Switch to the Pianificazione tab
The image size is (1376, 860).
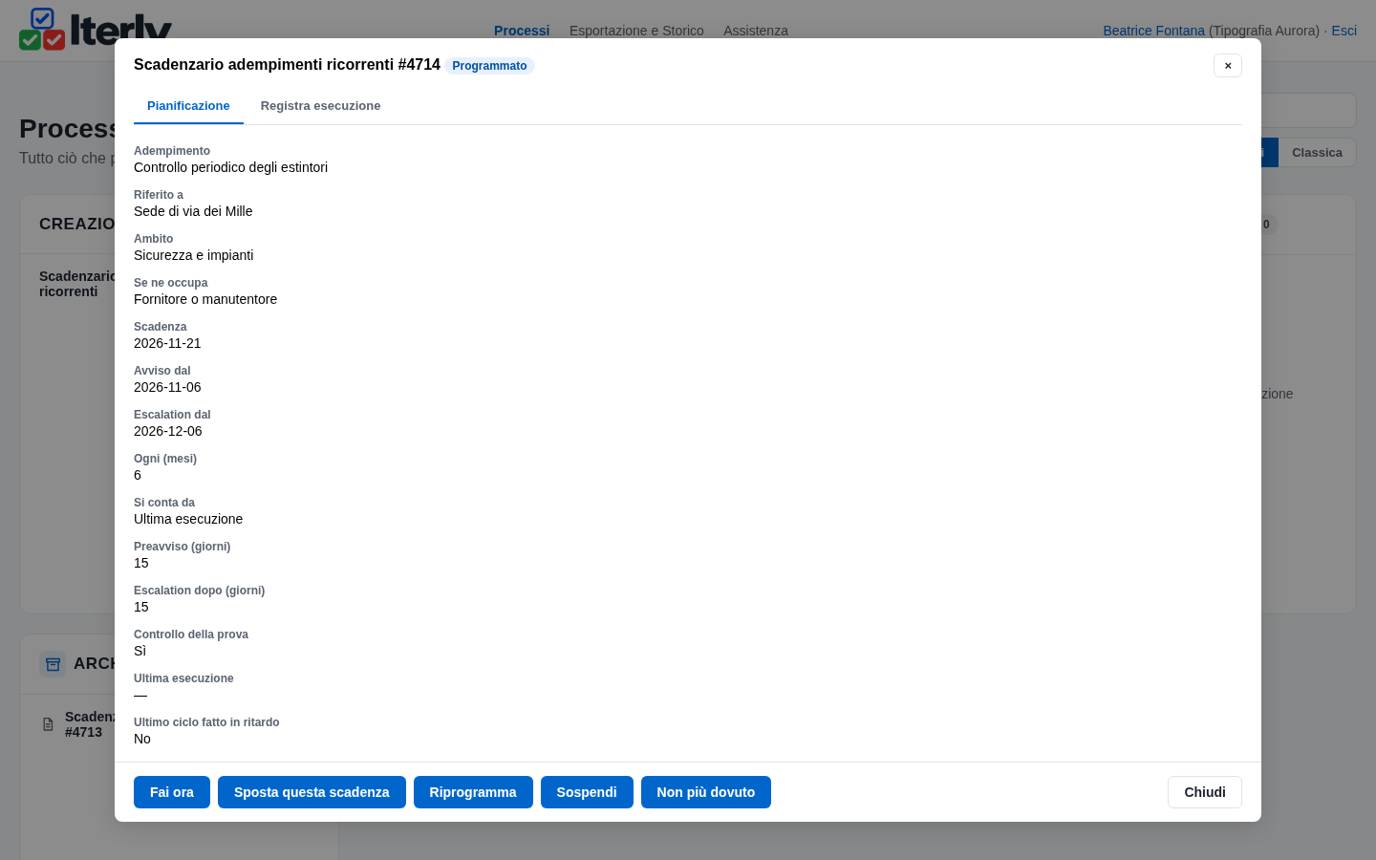click(188, 106)
